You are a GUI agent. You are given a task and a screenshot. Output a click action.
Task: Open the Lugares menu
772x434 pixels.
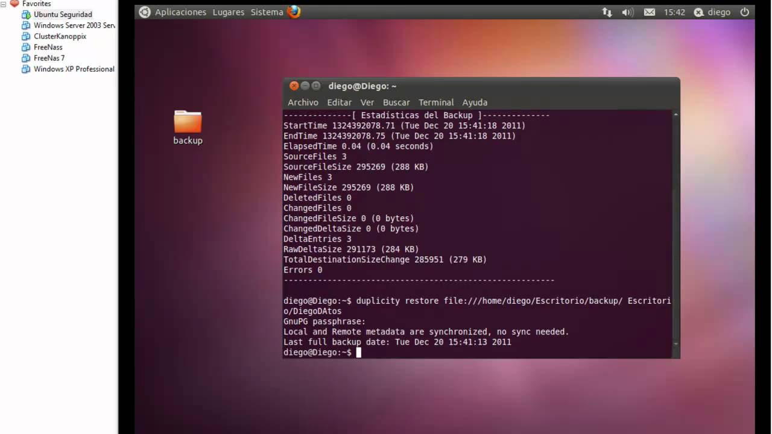(229, 12)
